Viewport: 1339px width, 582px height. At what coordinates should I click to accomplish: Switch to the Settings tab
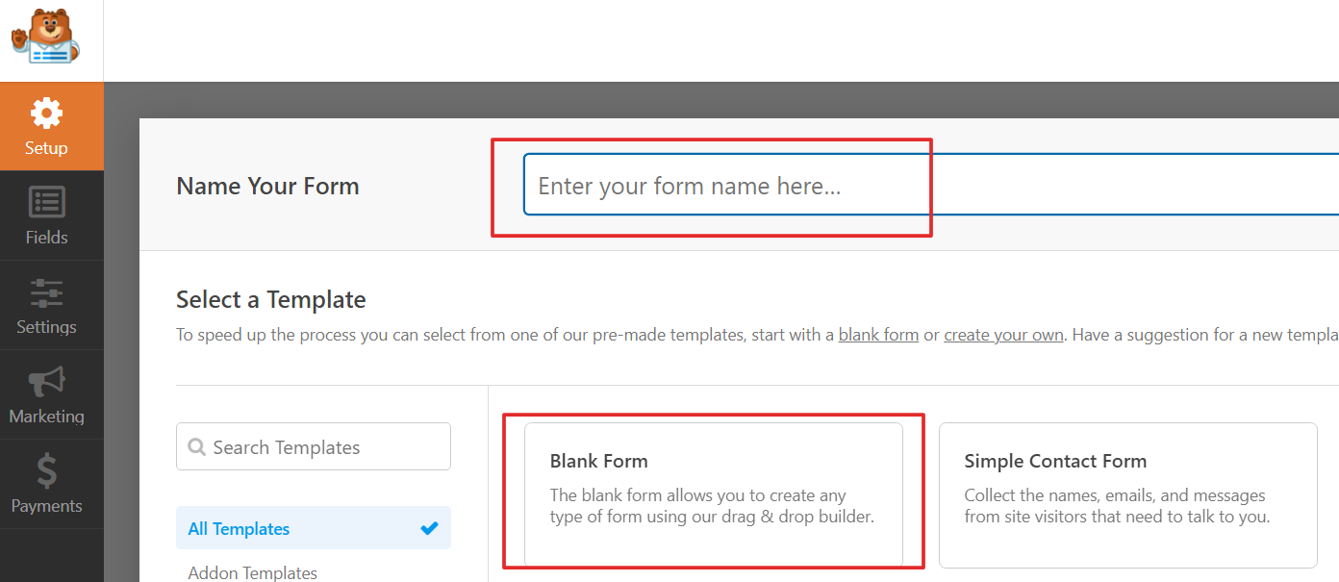pyautogui.click(x=46, y=305)
